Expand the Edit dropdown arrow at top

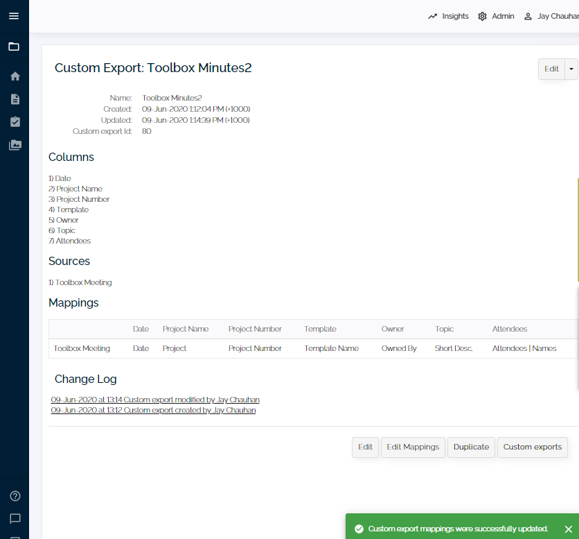tap(571, 69)
